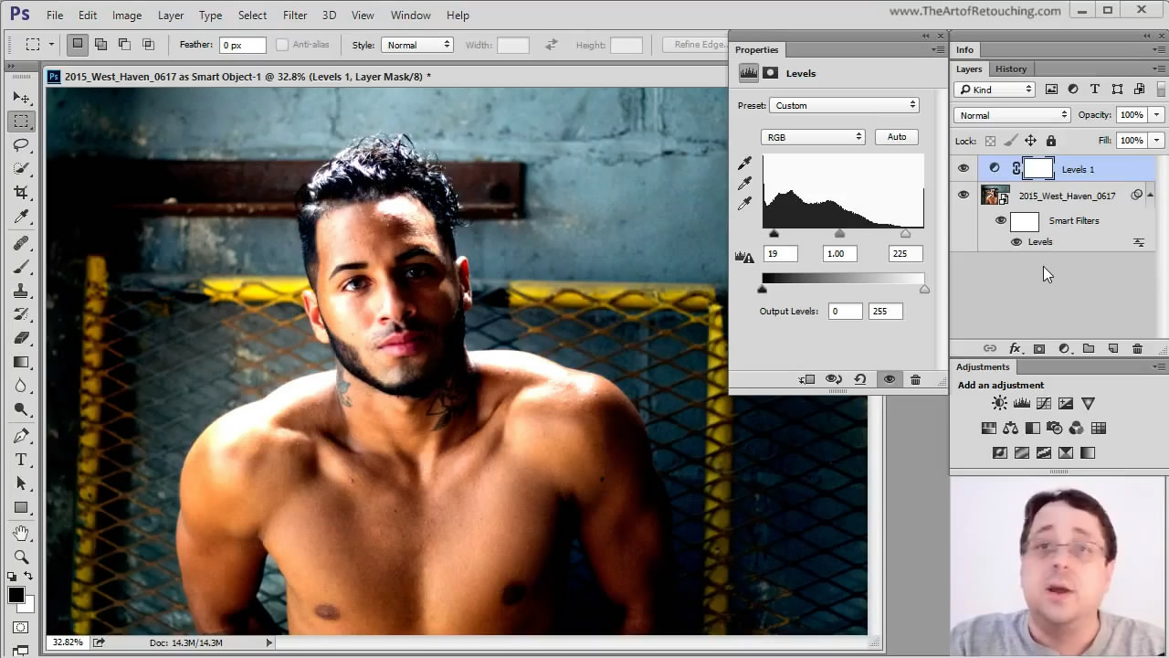This screenshot has width=1169, height=658.
Task: Toggle clip adjustment to layer below
Action: click(x=806, y=379)
